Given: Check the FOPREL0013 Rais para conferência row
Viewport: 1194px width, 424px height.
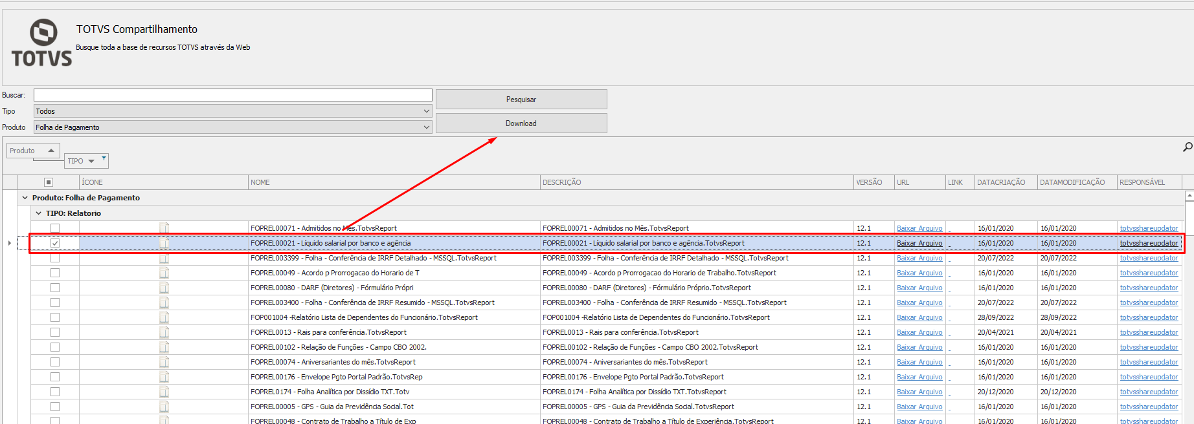Looking at the screenshot, I should (55, 332).
